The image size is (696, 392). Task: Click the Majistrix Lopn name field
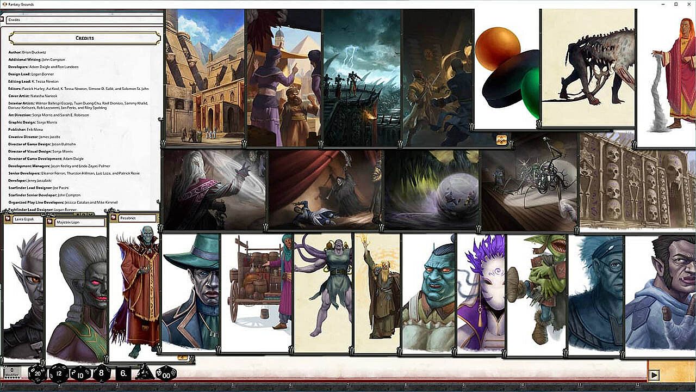pos(80,222)
